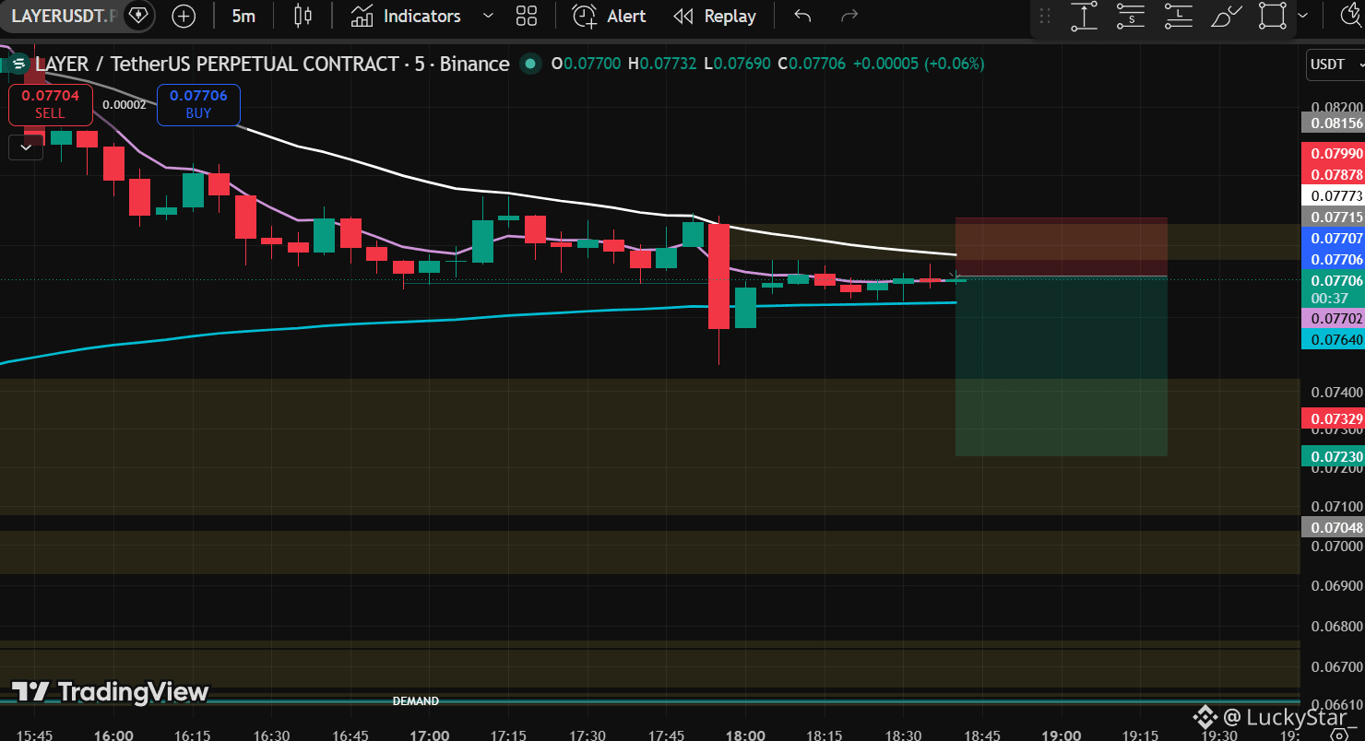The height and width of the screenshot is (741, 1365).
Task: Open the TradingView logo link
Action: [110, 692]
